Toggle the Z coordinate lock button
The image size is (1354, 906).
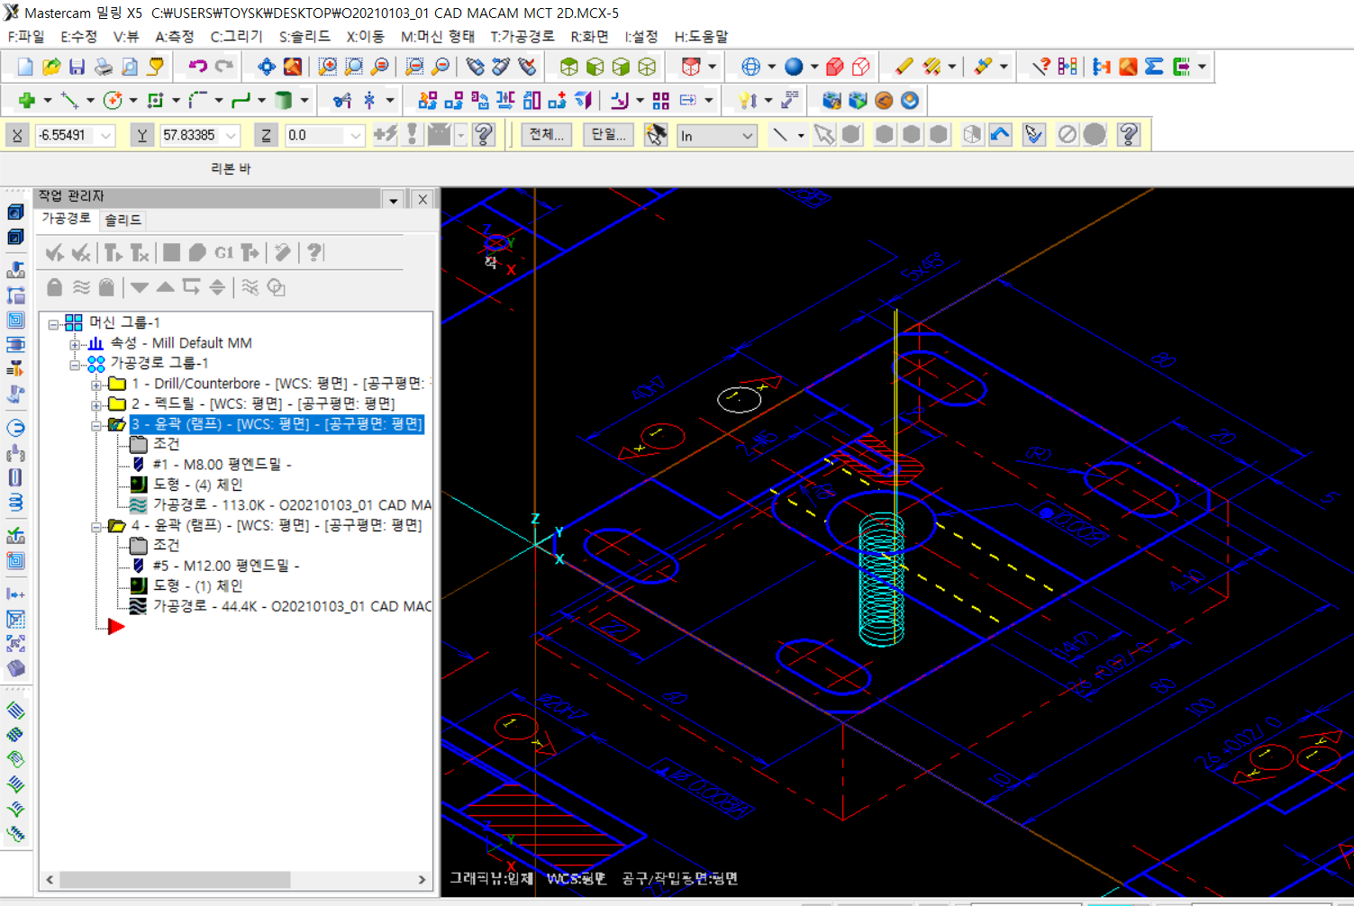pos(266,135)
